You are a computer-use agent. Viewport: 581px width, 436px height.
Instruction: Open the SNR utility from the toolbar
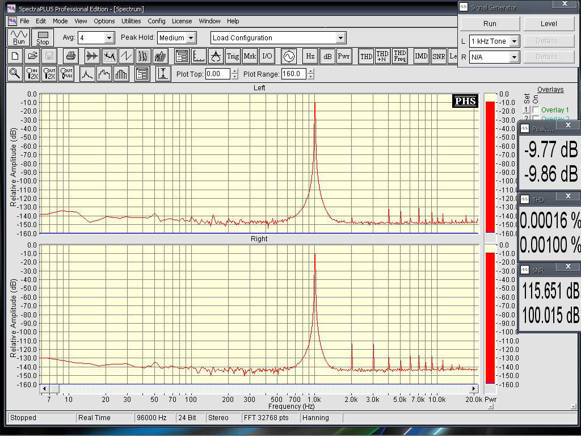tap(438, 56)
